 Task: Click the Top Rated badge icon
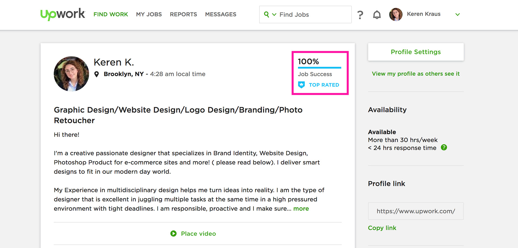point(301,85)
